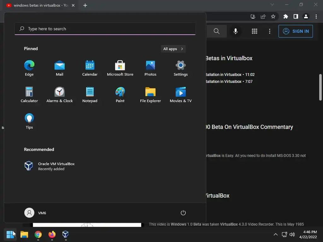Viewport: 323px width, 242px height.
Task: Open the Tips app
Action: (x=29, y=121)
